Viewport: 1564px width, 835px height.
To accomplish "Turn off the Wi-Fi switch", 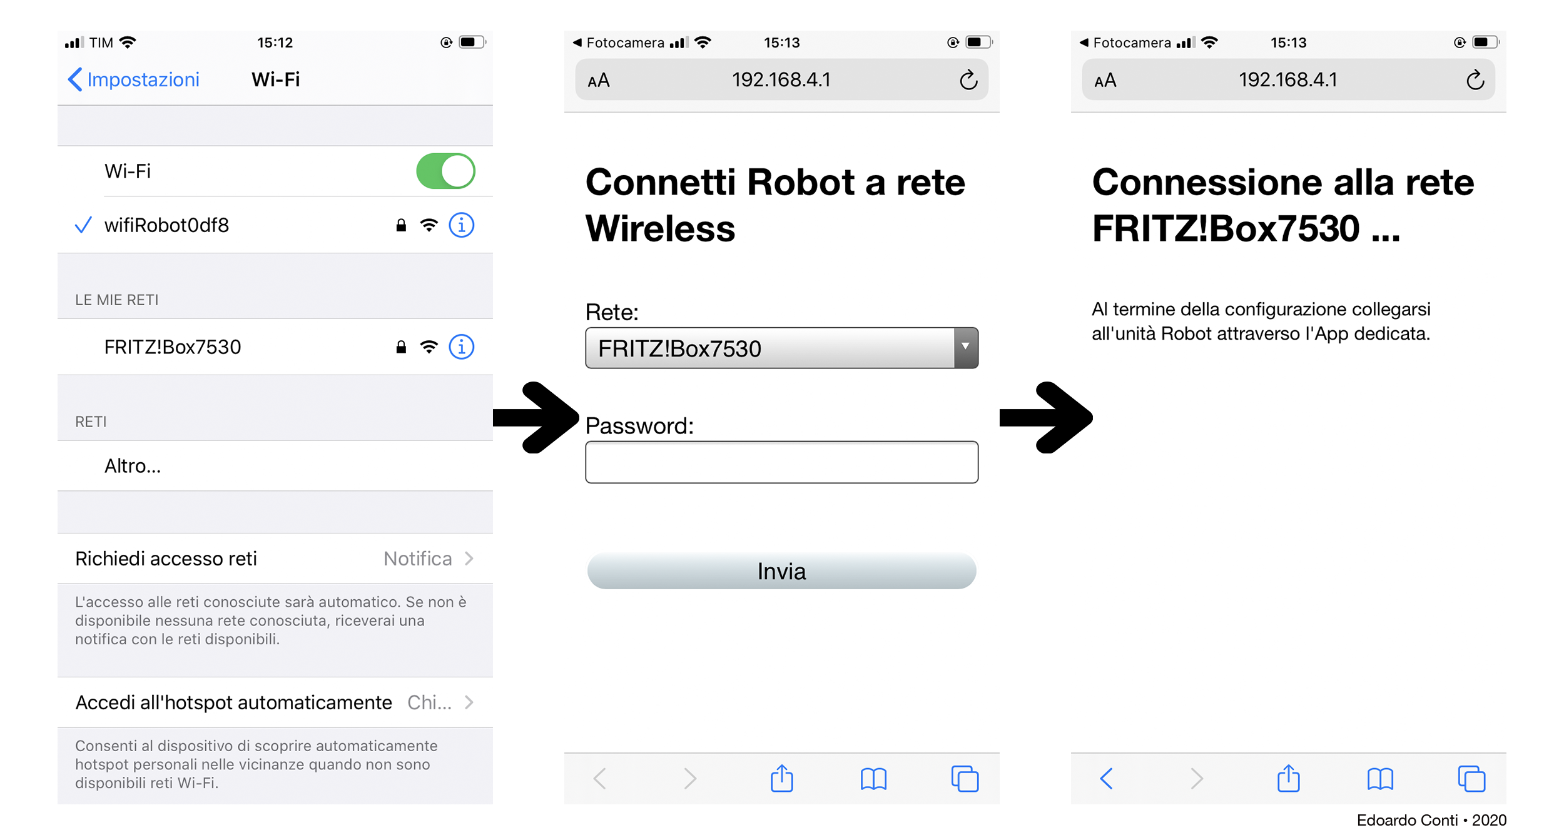I will tap(445, 171).
